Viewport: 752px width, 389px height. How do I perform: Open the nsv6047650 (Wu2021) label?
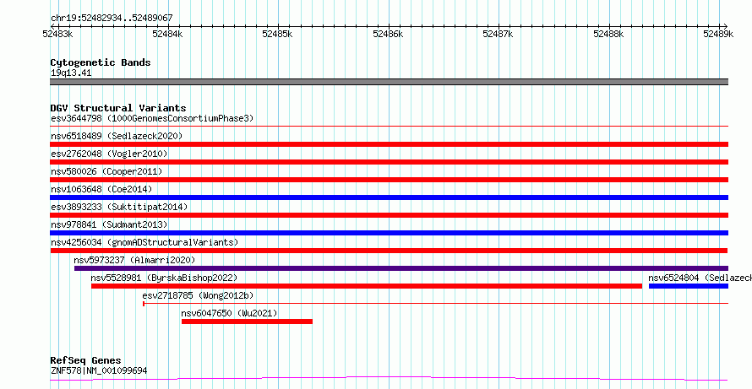[x=229, y=313]
